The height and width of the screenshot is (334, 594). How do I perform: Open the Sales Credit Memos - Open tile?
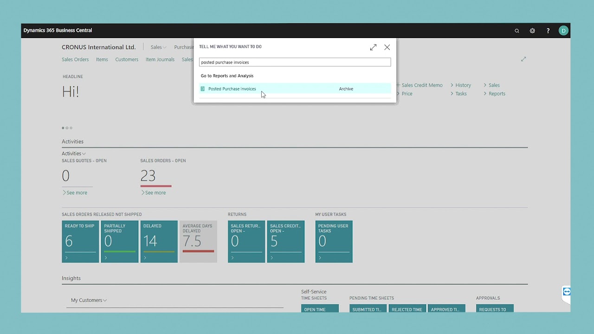[x=286, y=242]
